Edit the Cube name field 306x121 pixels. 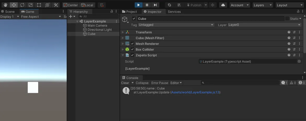[211, 19]
